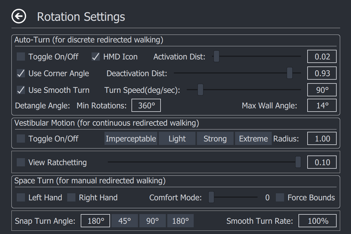This screenshot has height=234, width=351.
Task: Click the Activation Dist slider handle
Action: pos(217,56)
